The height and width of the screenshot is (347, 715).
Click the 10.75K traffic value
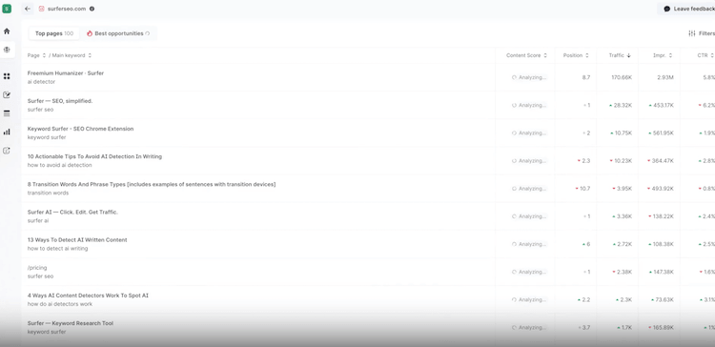(623, 133)
